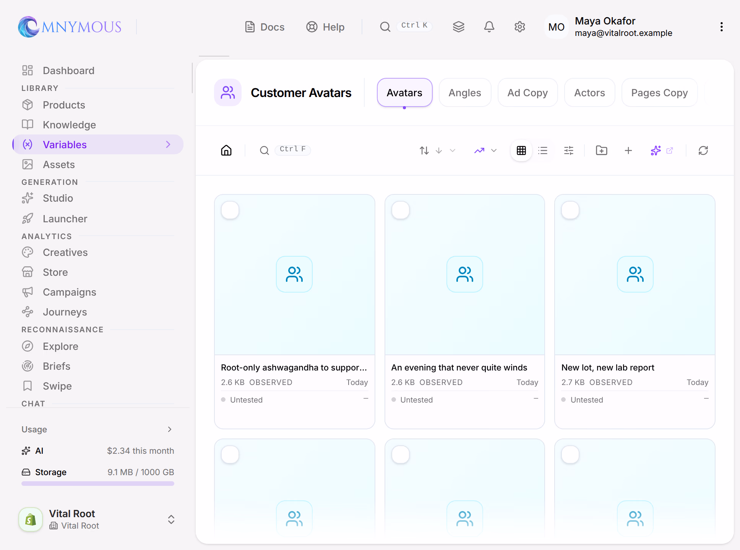740x550 pixels.
Task: Click the MO user avatar
Action: pyautogui.click(x=556, y=27)
